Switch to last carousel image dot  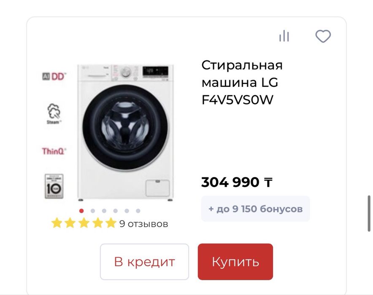pos(138,211)
